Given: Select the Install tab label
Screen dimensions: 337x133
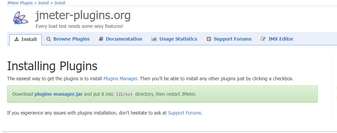Looking at the screenshot, I should point(29,39).
